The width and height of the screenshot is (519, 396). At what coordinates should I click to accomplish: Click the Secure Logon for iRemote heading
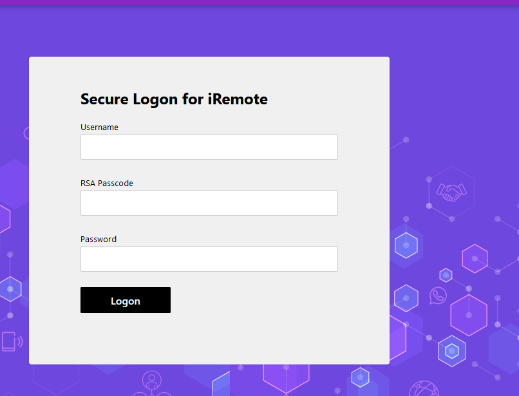point(173,99)
